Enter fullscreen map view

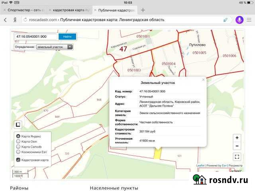pos(237,157)
